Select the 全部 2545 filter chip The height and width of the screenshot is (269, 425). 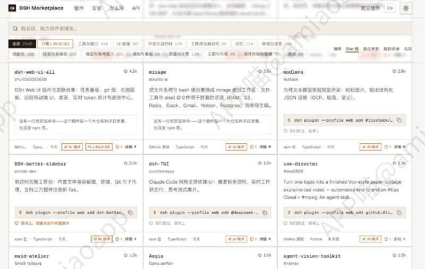[22, 44]
